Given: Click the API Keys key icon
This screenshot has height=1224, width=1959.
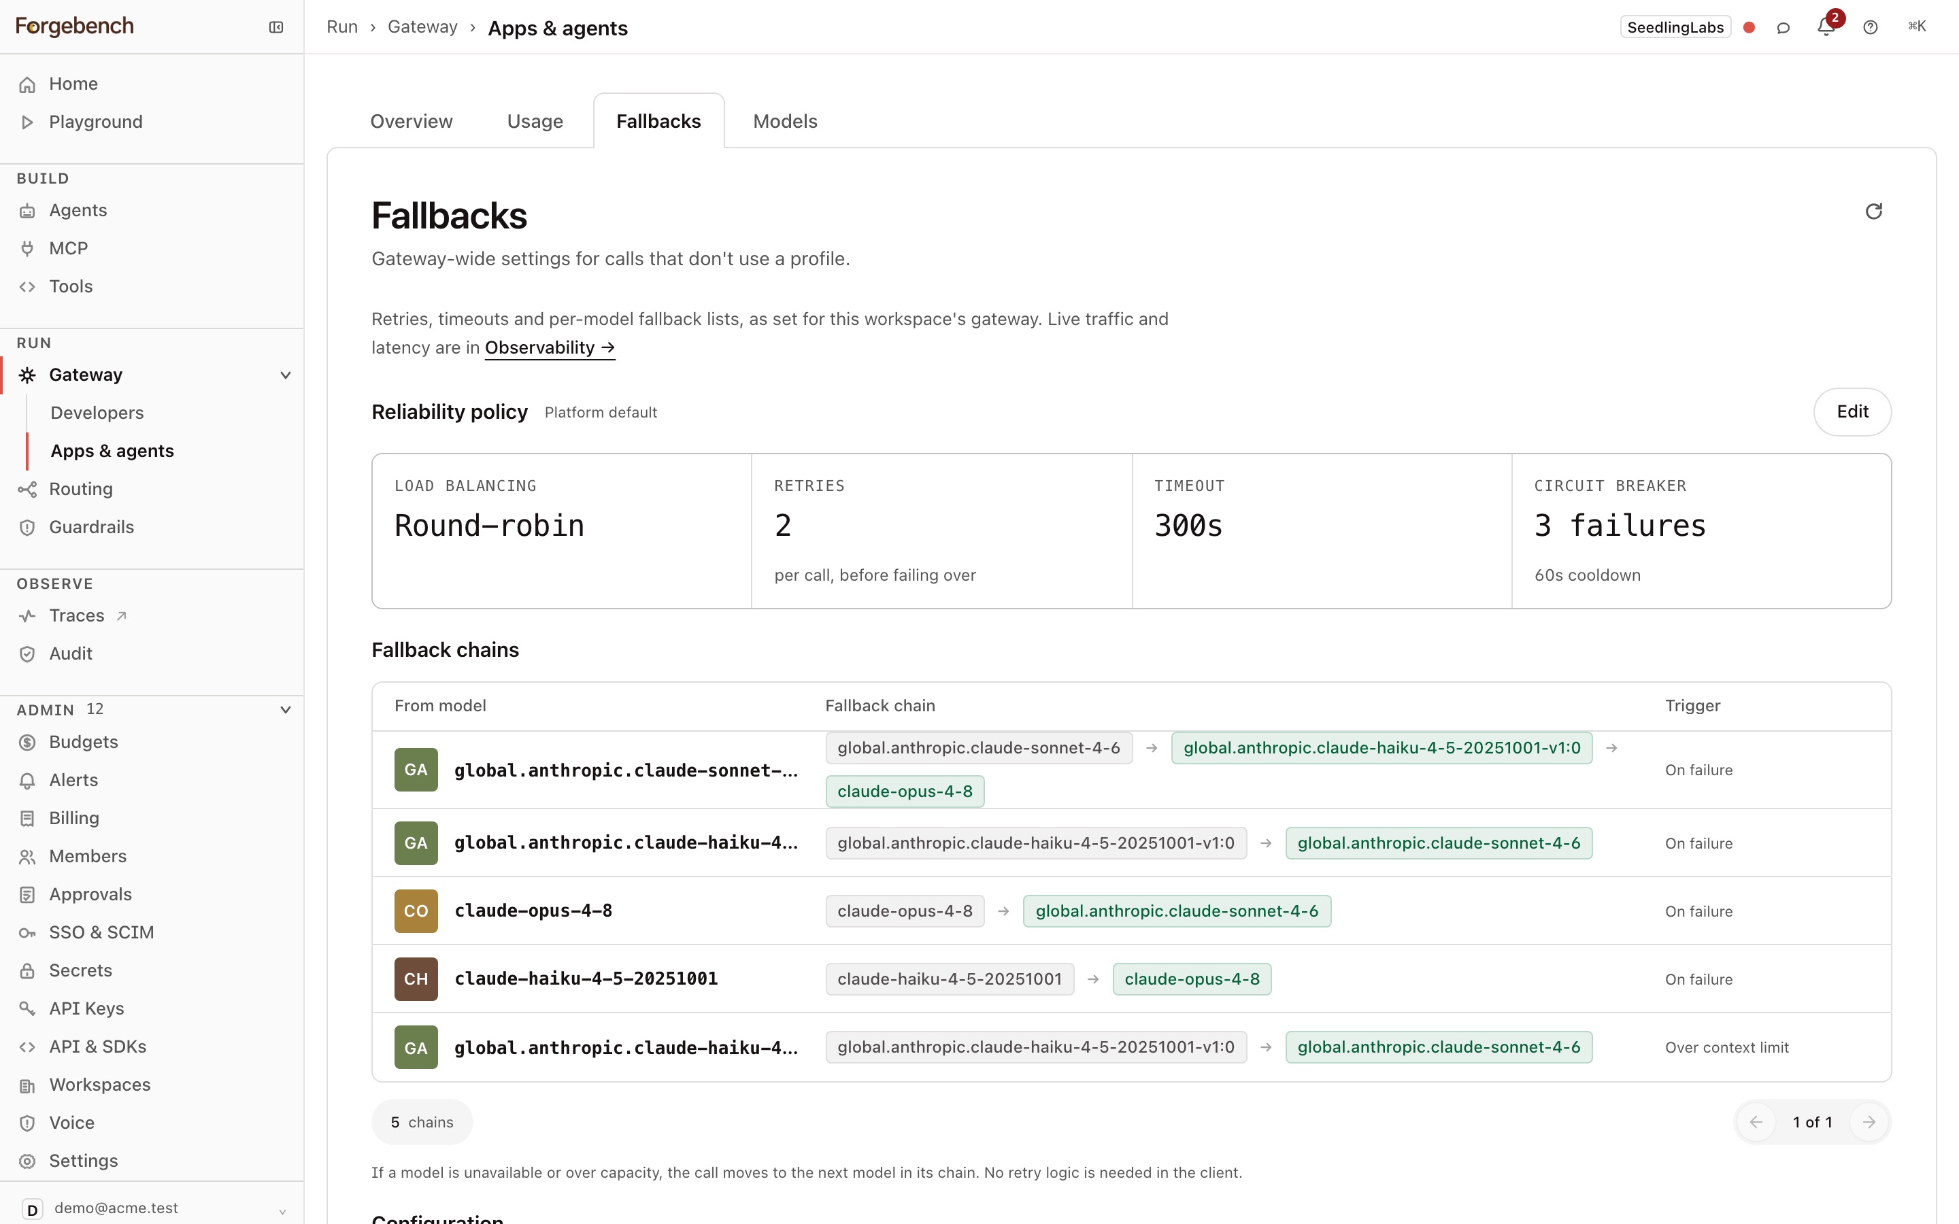Looking at the screenshot, I should [x=27, y=1008].
